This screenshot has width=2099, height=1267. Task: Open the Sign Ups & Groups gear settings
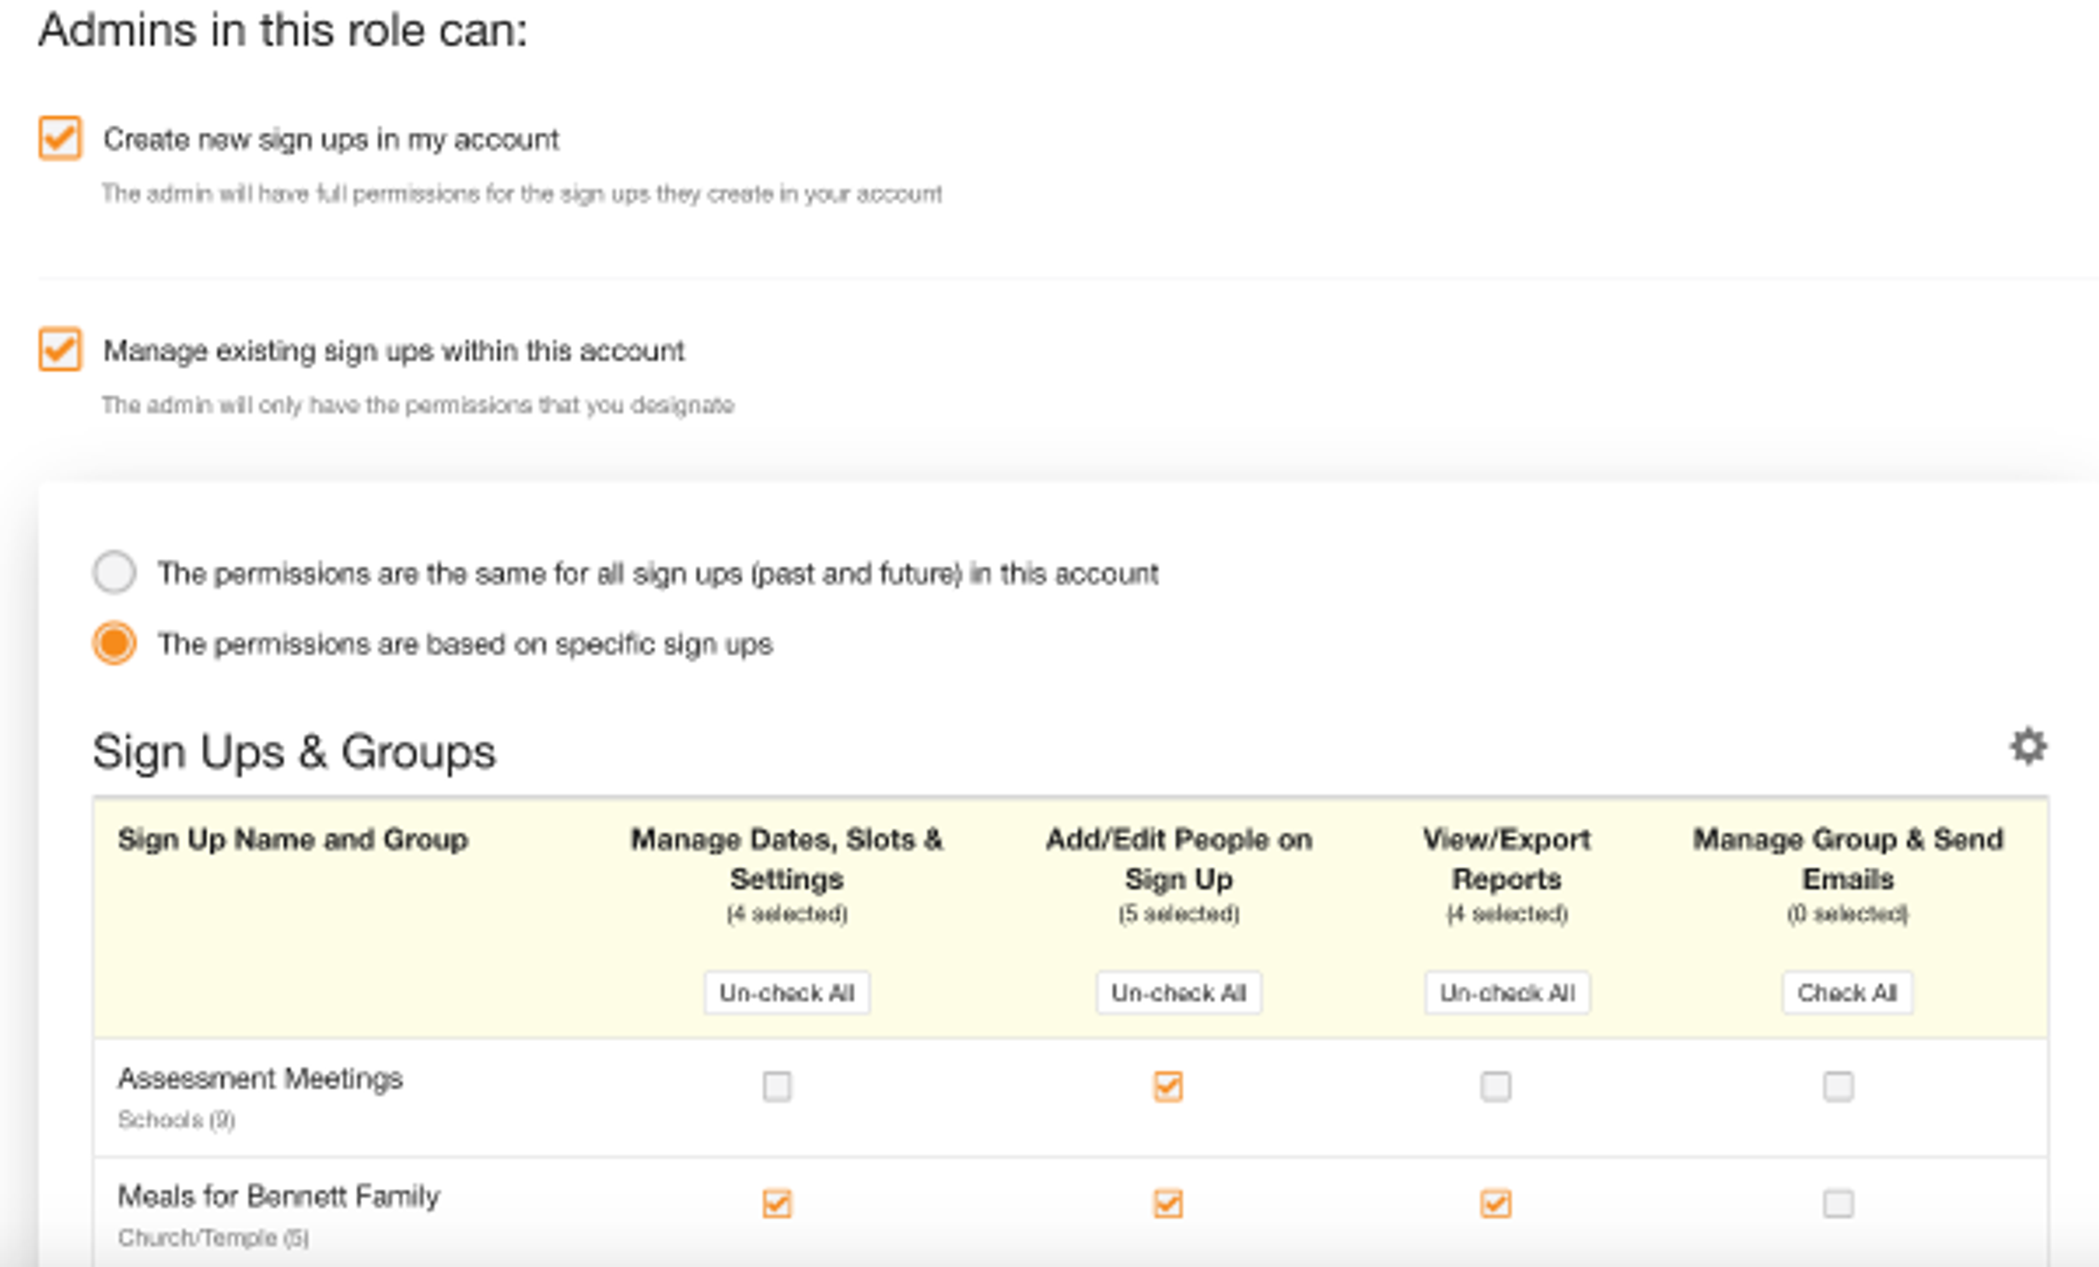click(2028, 748)
